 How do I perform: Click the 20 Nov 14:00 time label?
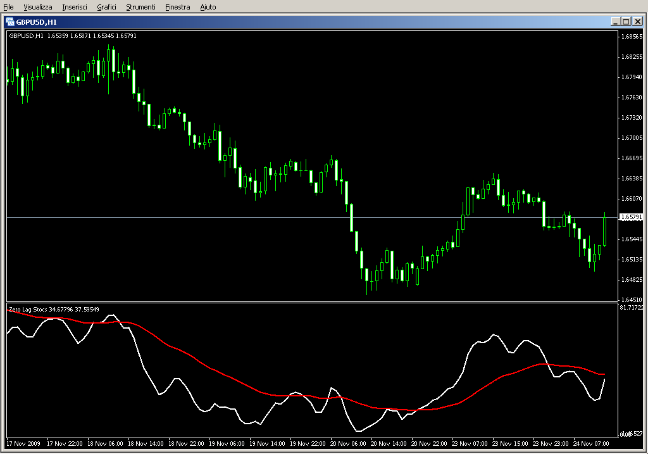[389, 443]
